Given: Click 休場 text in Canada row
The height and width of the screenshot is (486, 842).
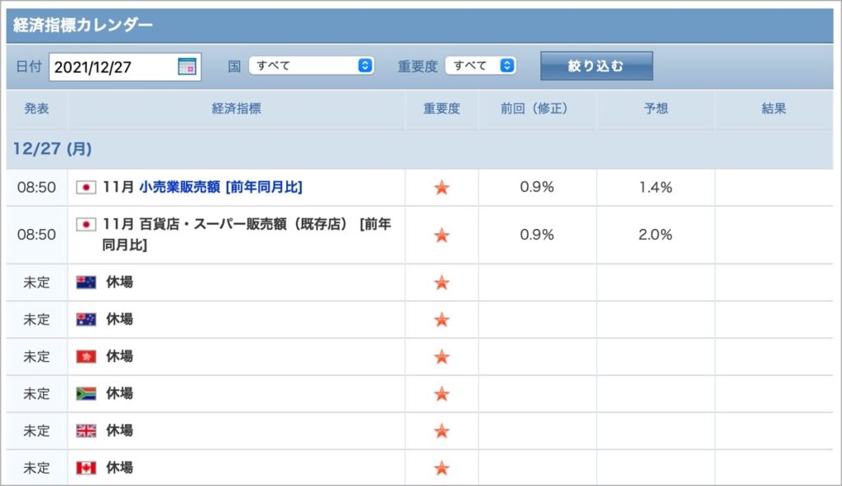Looking at the screenshot, I should coord(119,468).
